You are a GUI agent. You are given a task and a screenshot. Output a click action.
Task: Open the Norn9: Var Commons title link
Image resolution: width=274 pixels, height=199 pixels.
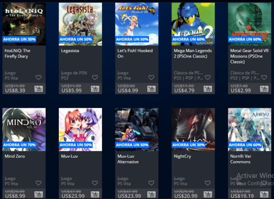tap(241, 159)
